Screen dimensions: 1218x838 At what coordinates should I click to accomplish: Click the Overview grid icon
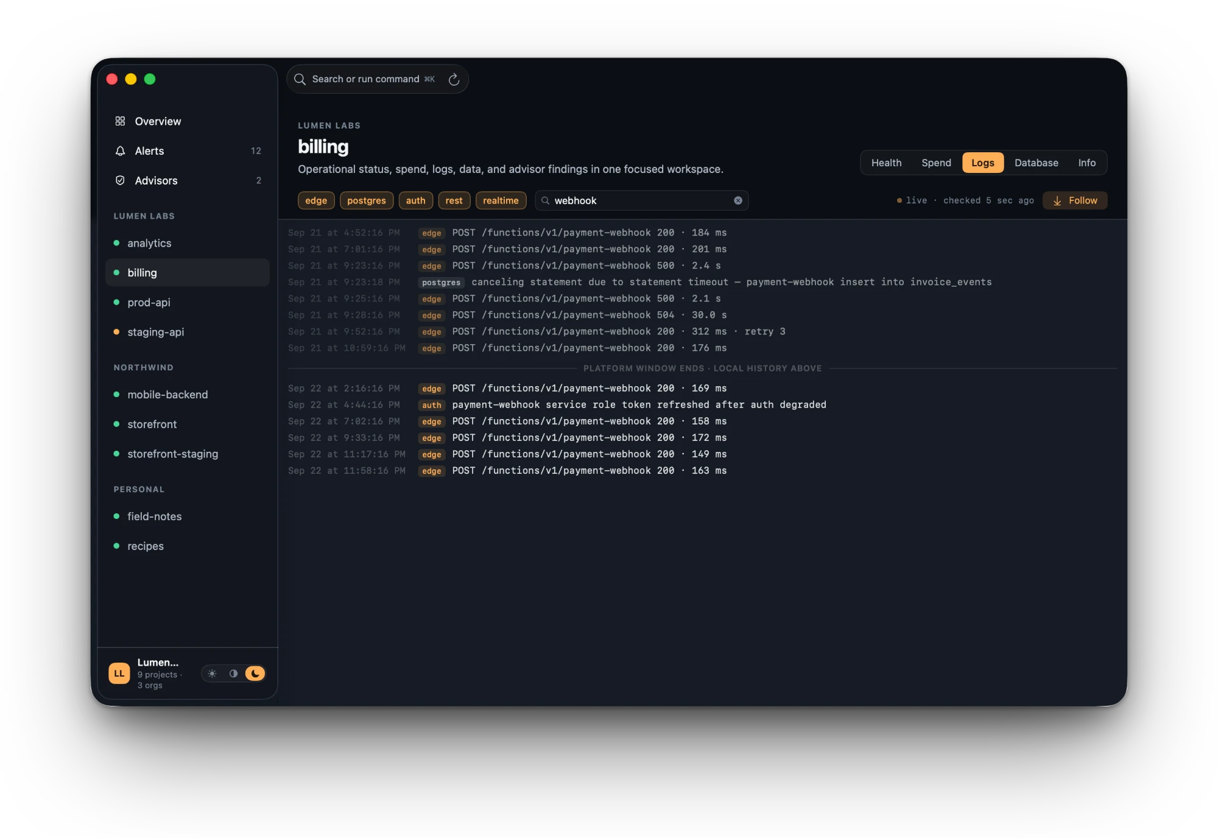[x=120, y=121]
